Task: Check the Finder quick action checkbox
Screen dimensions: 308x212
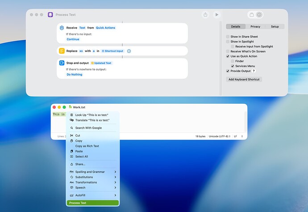Action: 233,61
